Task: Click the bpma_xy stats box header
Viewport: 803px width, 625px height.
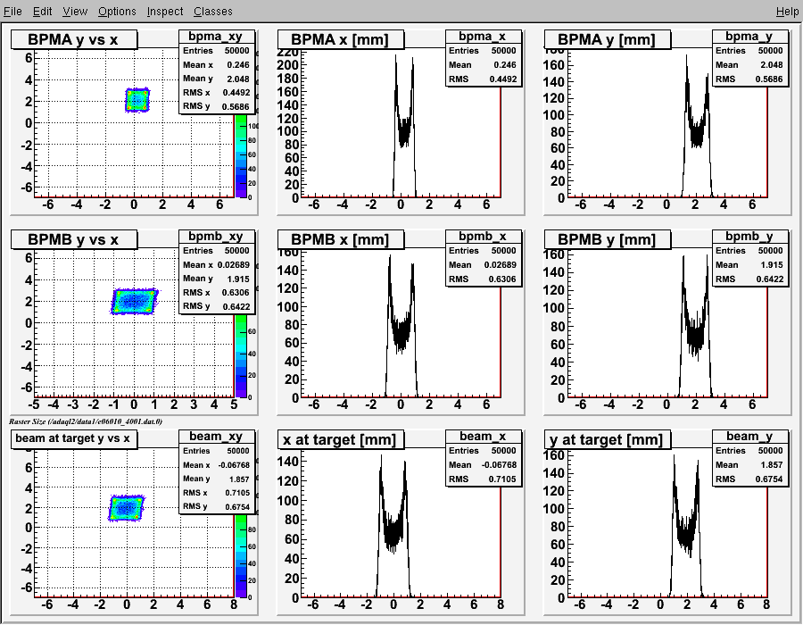Action: click(x=216, y=37)
